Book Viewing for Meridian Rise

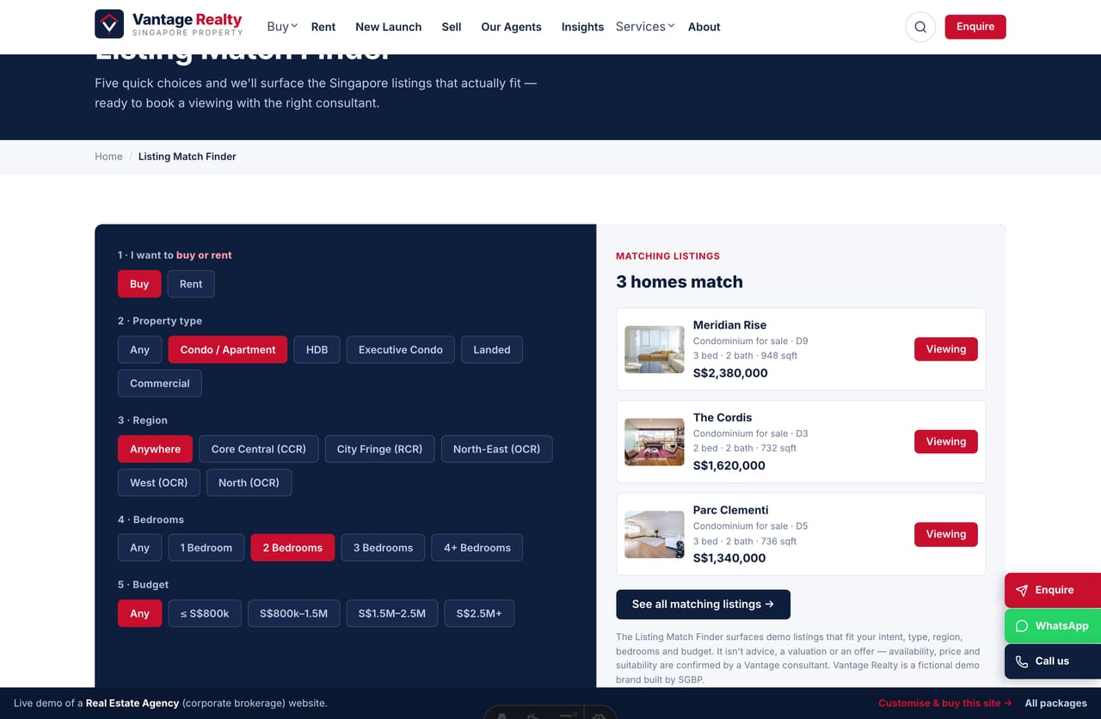click(x=946, y=349)
